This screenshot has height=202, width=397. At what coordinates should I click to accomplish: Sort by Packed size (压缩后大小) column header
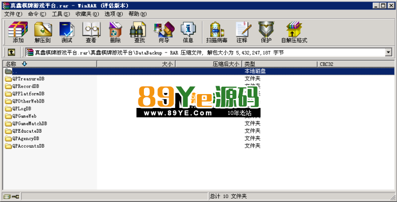click(209, 64)
